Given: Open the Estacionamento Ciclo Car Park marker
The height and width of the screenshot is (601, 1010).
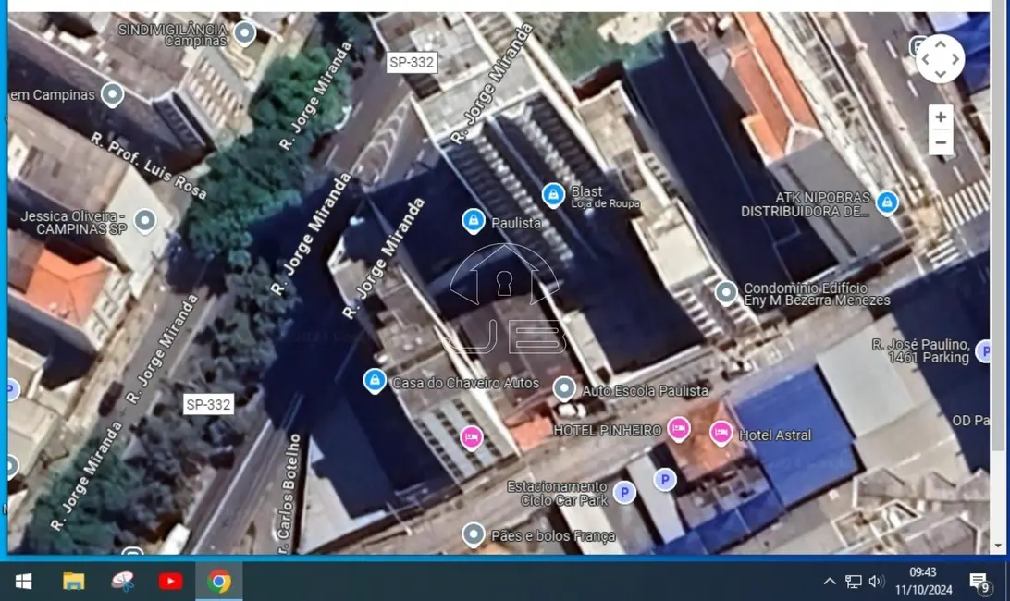Looking at the screenshot, I should point(625,492).
